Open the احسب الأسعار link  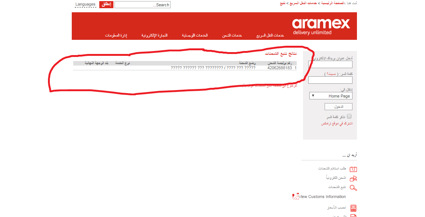tap(337, 207)
